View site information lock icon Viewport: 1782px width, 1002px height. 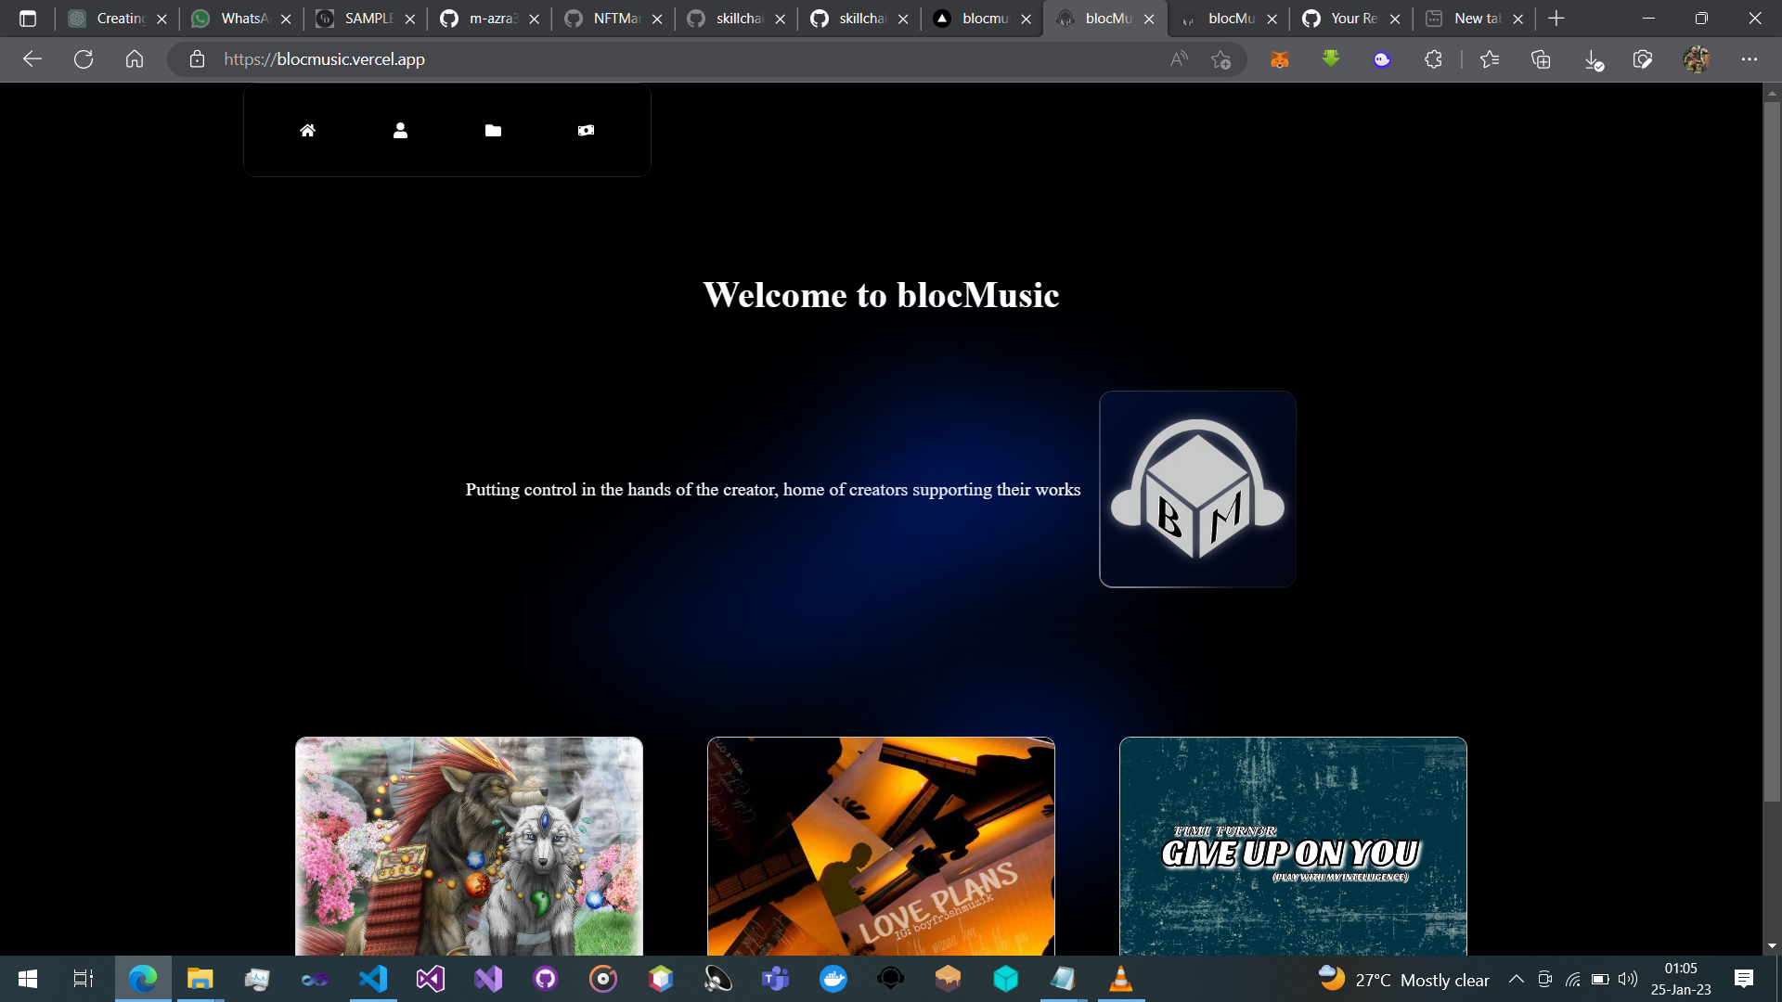coord(197,59)
